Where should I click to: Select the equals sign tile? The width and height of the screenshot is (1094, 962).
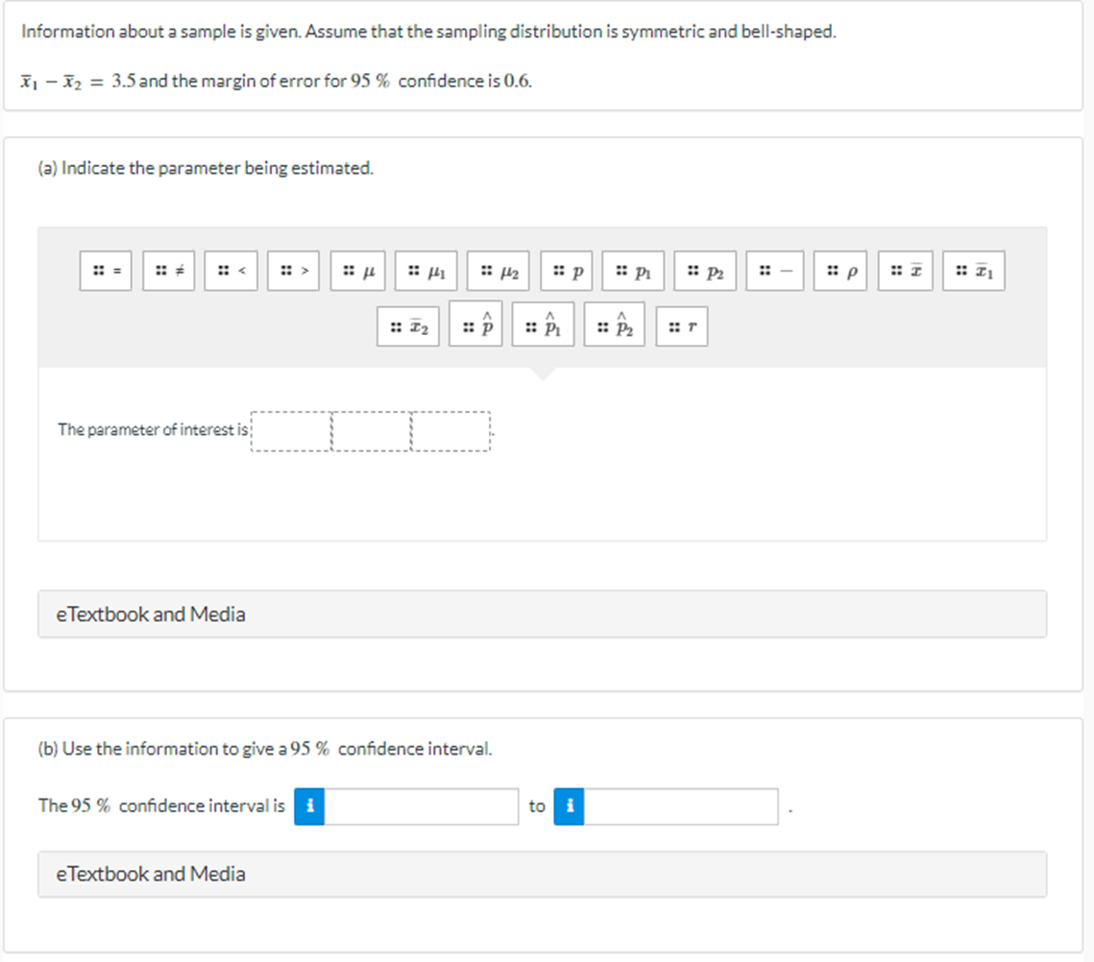(x=106, y=271)
